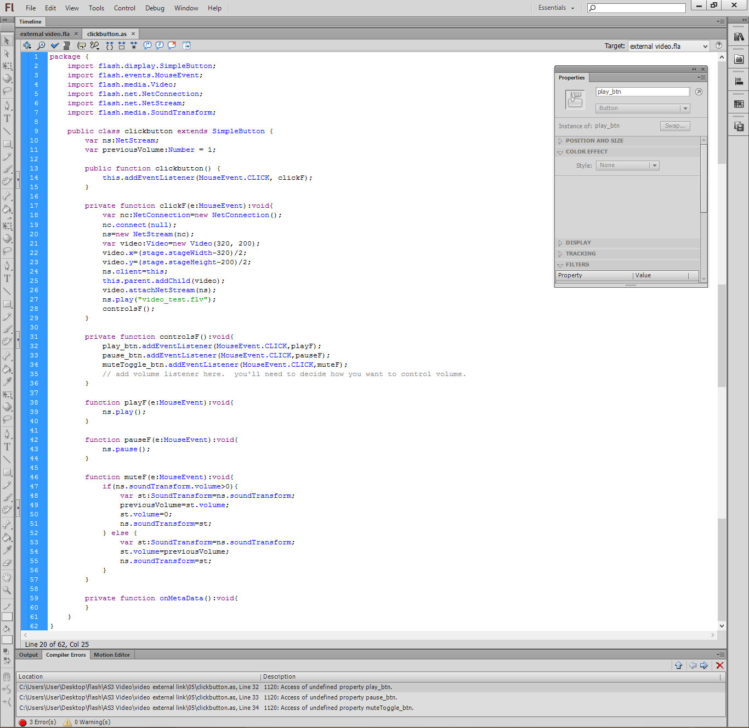Apply a line comment to the code
Image resolution: width=749 pixels, height=728 pixels.
160,46
